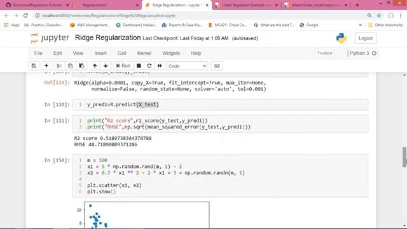This screenshot has width=407, height=229.
Task: Open the Chrome profile avatar
Action: (x=390, y=15)
